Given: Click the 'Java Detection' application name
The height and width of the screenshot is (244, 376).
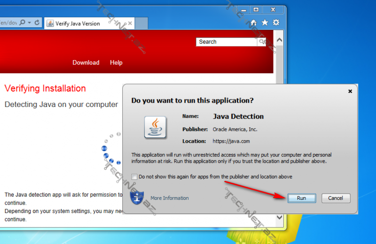Looking at the screenshot, I should [x=238, y=116].
